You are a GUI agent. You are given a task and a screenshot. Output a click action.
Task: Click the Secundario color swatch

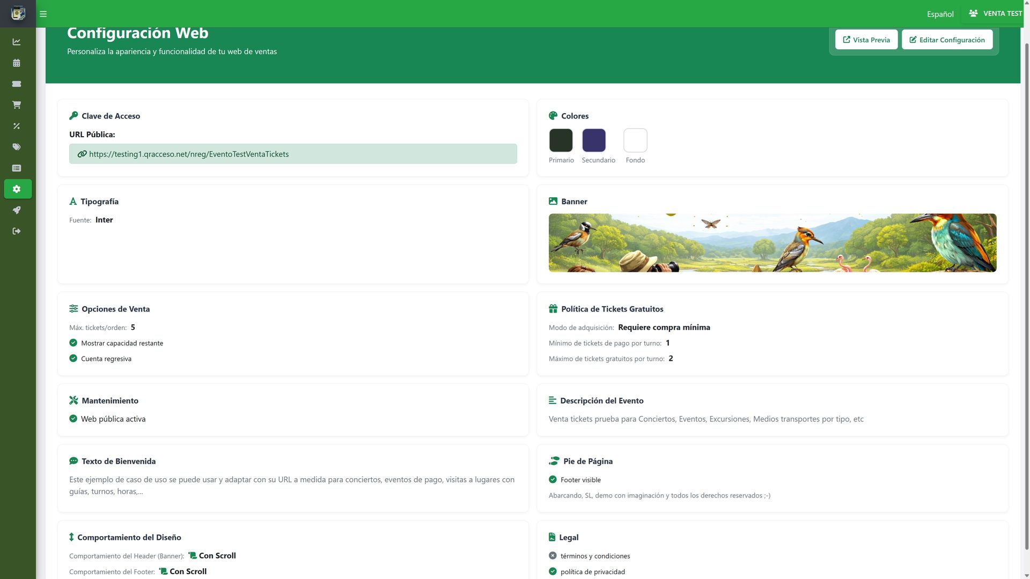tap(594, 140)
